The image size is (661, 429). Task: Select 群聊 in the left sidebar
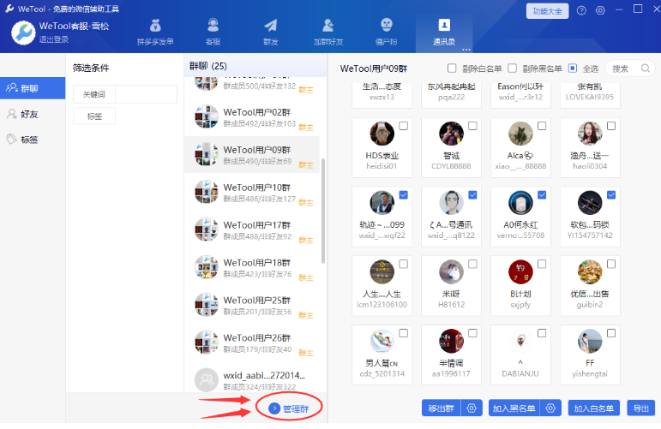pos(33,88)
